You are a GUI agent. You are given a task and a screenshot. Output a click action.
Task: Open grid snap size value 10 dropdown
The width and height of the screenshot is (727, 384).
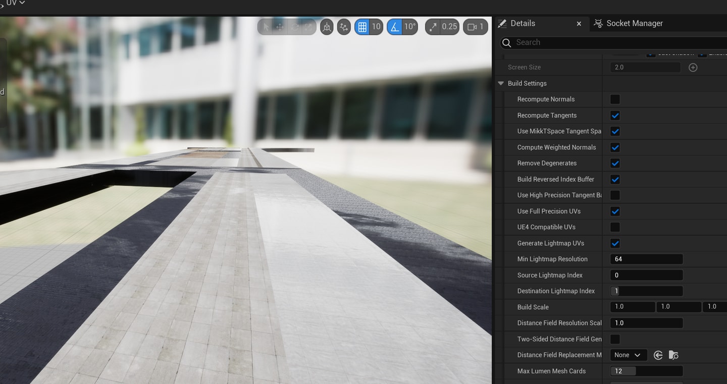[376, 27]
